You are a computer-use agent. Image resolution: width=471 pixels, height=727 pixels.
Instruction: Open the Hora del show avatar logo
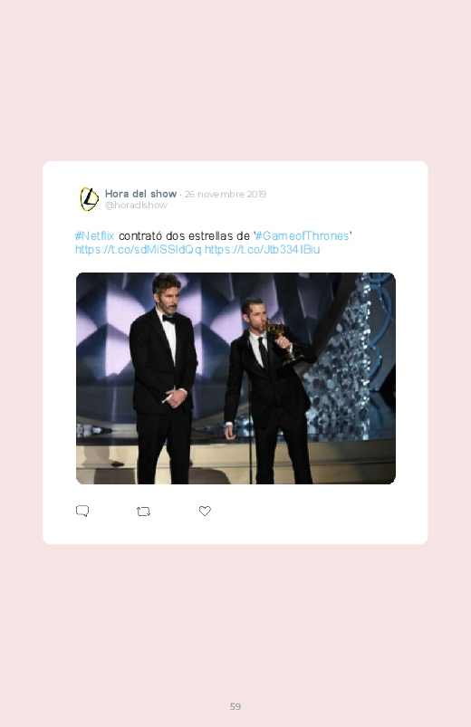click(89, 199)
